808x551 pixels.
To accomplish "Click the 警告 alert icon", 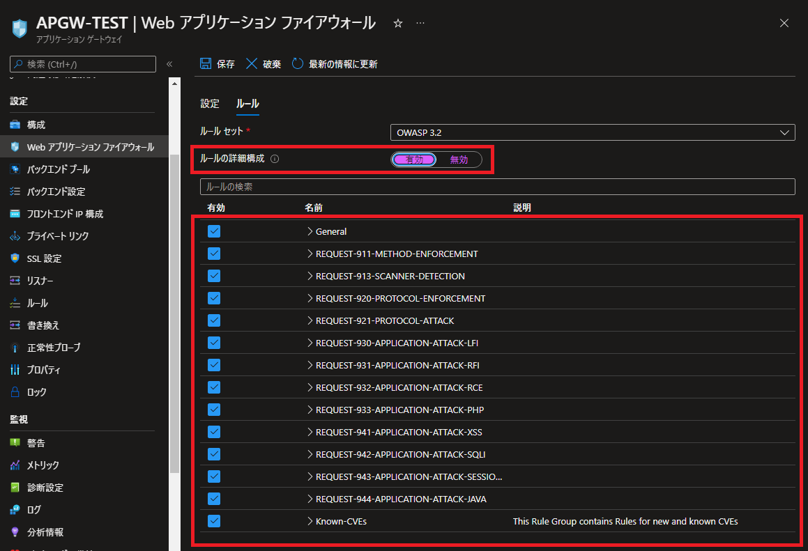I will [15, 443].
